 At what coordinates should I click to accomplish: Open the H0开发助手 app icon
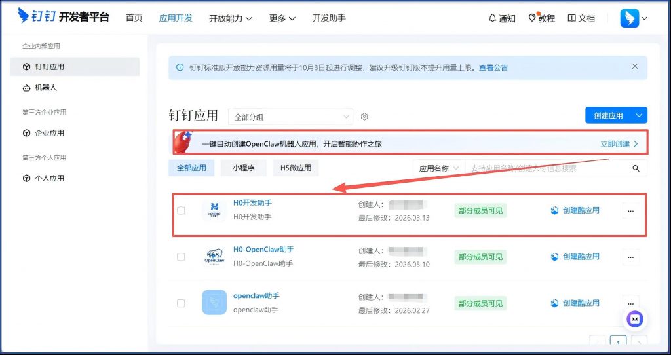pyautogui.click(x=214, y=210)
